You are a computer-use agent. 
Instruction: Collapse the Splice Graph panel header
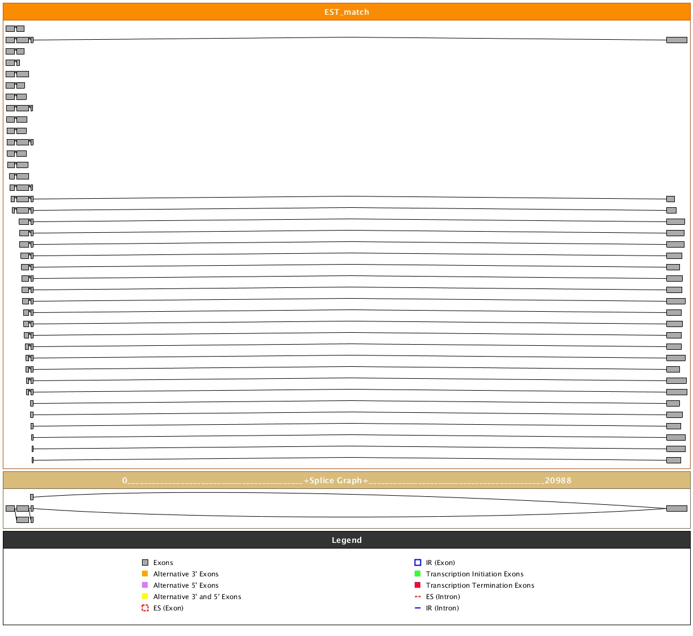pyautogui.click(x=346, y=480)
